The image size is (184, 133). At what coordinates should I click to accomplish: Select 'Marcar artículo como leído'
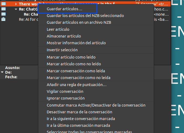(96, 57)
